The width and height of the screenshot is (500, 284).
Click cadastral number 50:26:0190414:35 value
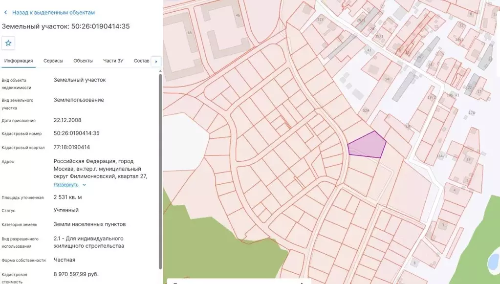click(x=77, y=133)
